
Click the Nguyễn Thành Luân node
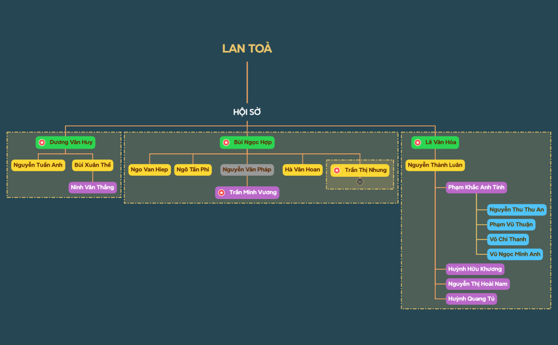tap(435, 165)
